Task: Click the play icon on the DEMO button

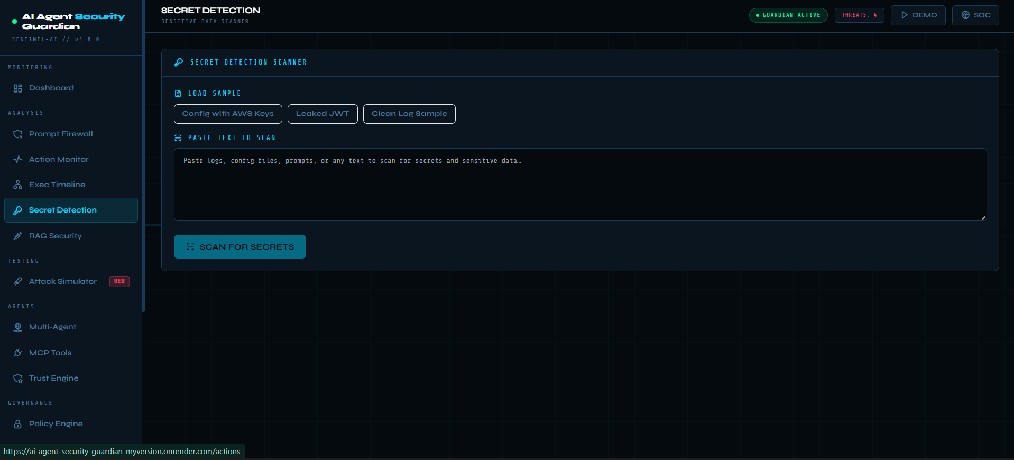Action: pyautogui.click(x=905, y=15)
